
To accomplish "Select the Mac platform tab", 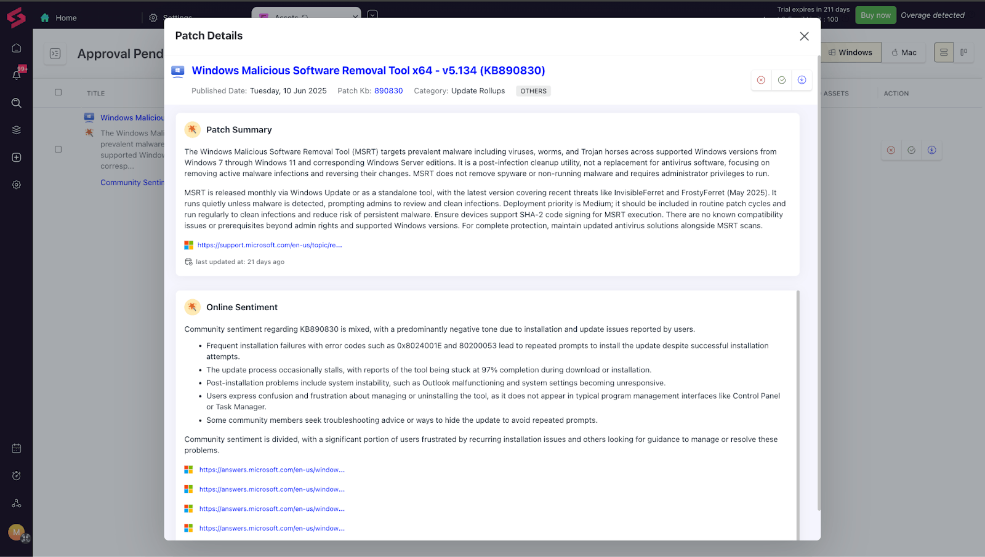I will pos(904,52).
